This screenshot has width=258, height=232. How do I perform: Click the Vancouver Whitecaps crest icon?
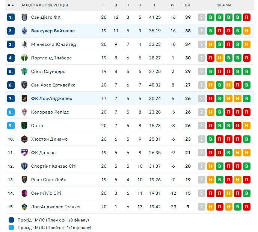24,31
